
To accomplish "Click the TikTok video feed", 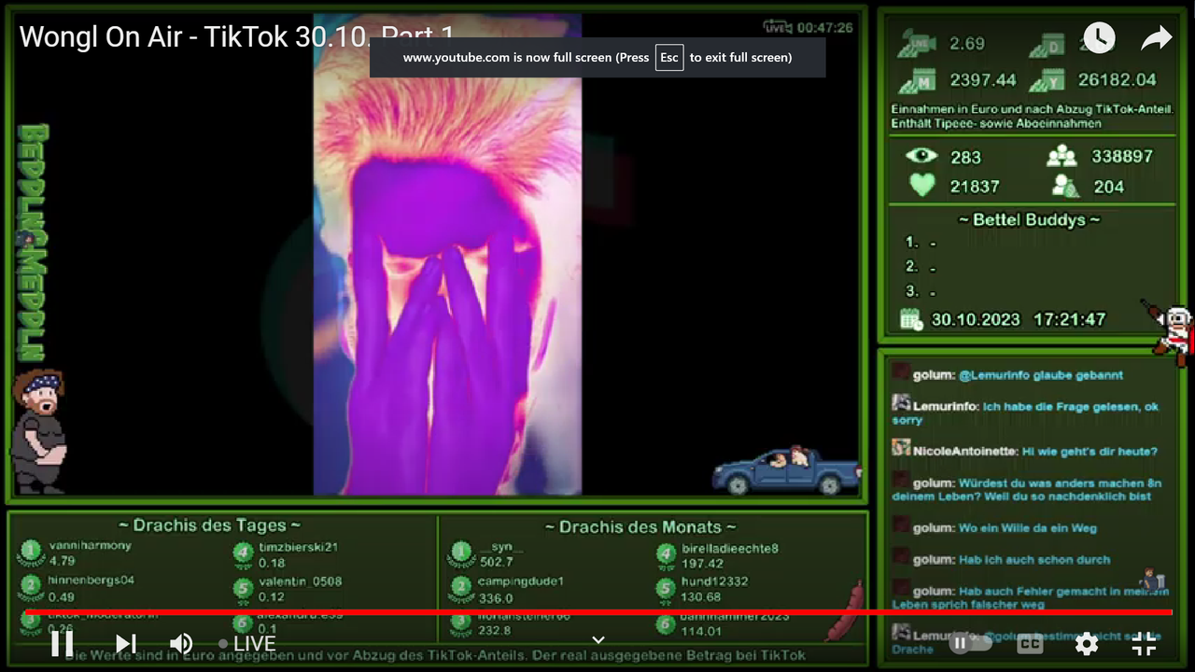I will (x=447, y=254).
